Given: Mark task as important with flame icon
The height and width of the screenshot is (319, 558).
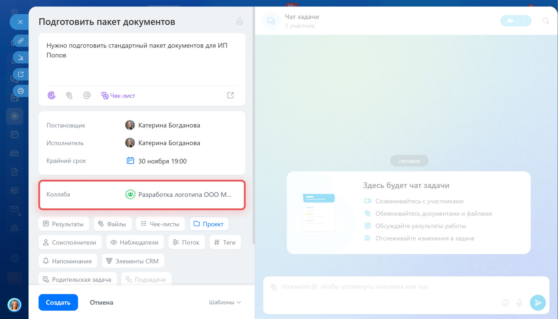Looking at the screenshot, I should point(240,21).
